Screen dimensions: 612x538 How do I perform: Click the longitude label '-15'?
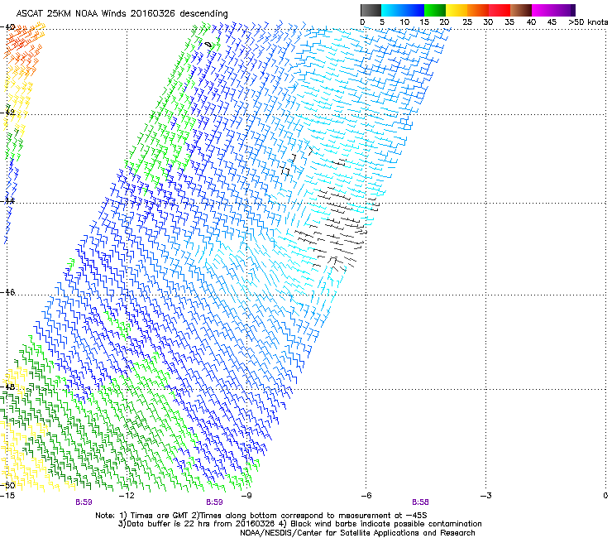click(x=7, y=496)
